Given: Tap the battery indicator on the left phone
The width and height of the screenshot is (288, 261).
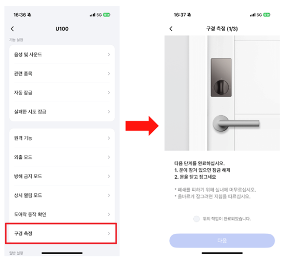Looking at the screenshot, I should 107,15.
